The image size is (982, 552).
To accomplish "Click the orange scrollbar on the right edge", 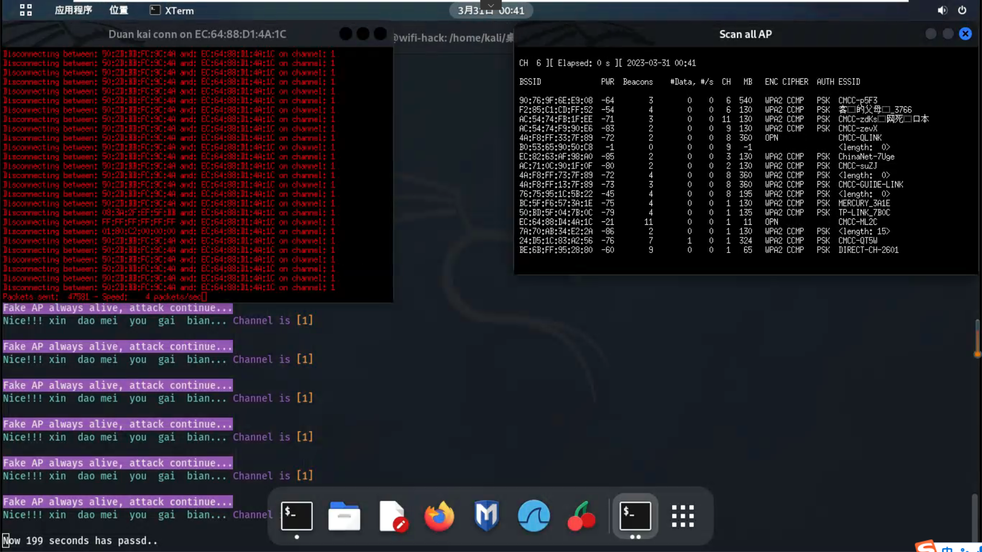I will (977, 339).
